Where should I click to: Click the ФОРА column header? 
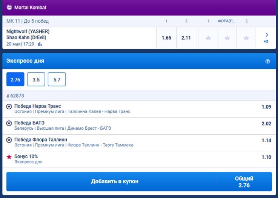(x=226, y=21)
